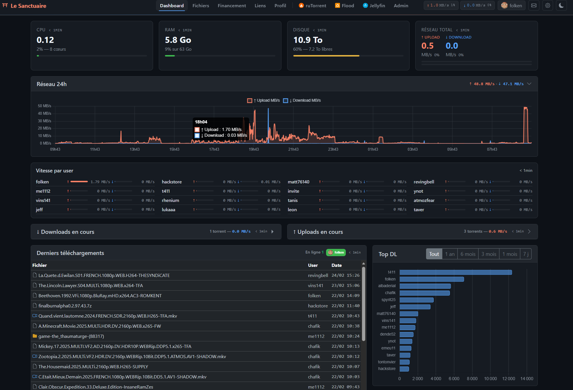
Task: Expand Uploads en cours details arrow
Action: (530, 231)
